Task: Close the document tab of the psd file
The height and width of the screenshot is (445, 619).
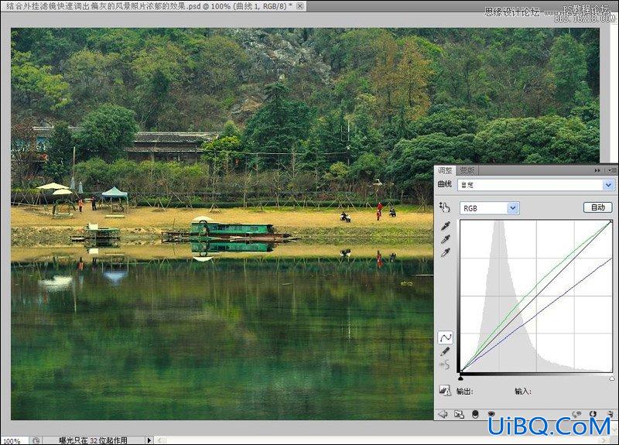Action: pos(300,6)
